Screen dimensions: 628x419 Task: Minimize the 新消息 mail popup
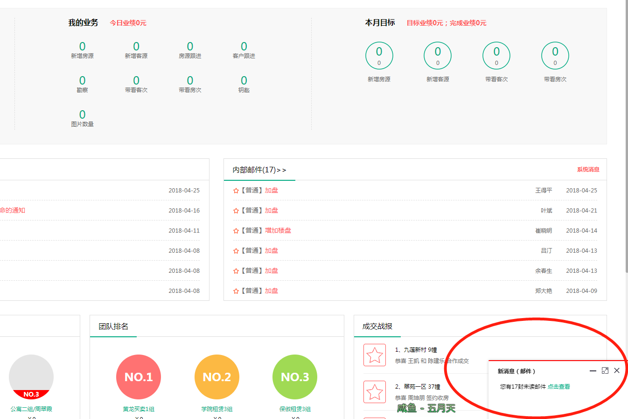click(x=593, y=371)
